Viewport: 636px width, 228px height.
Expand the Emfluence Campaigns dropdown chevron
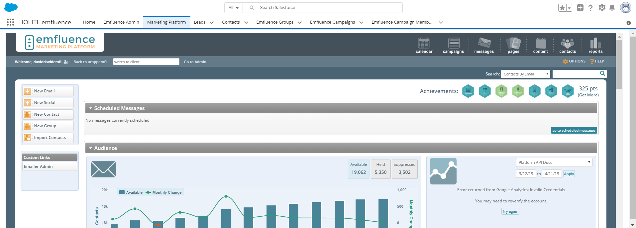361,23
